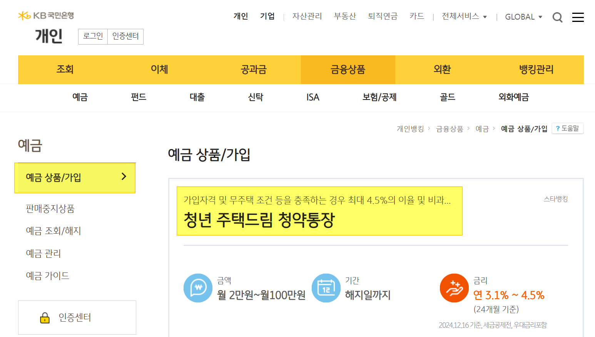Open the 외환 main tab
This screenshot has height=337, width=595.
click(442, 70)
